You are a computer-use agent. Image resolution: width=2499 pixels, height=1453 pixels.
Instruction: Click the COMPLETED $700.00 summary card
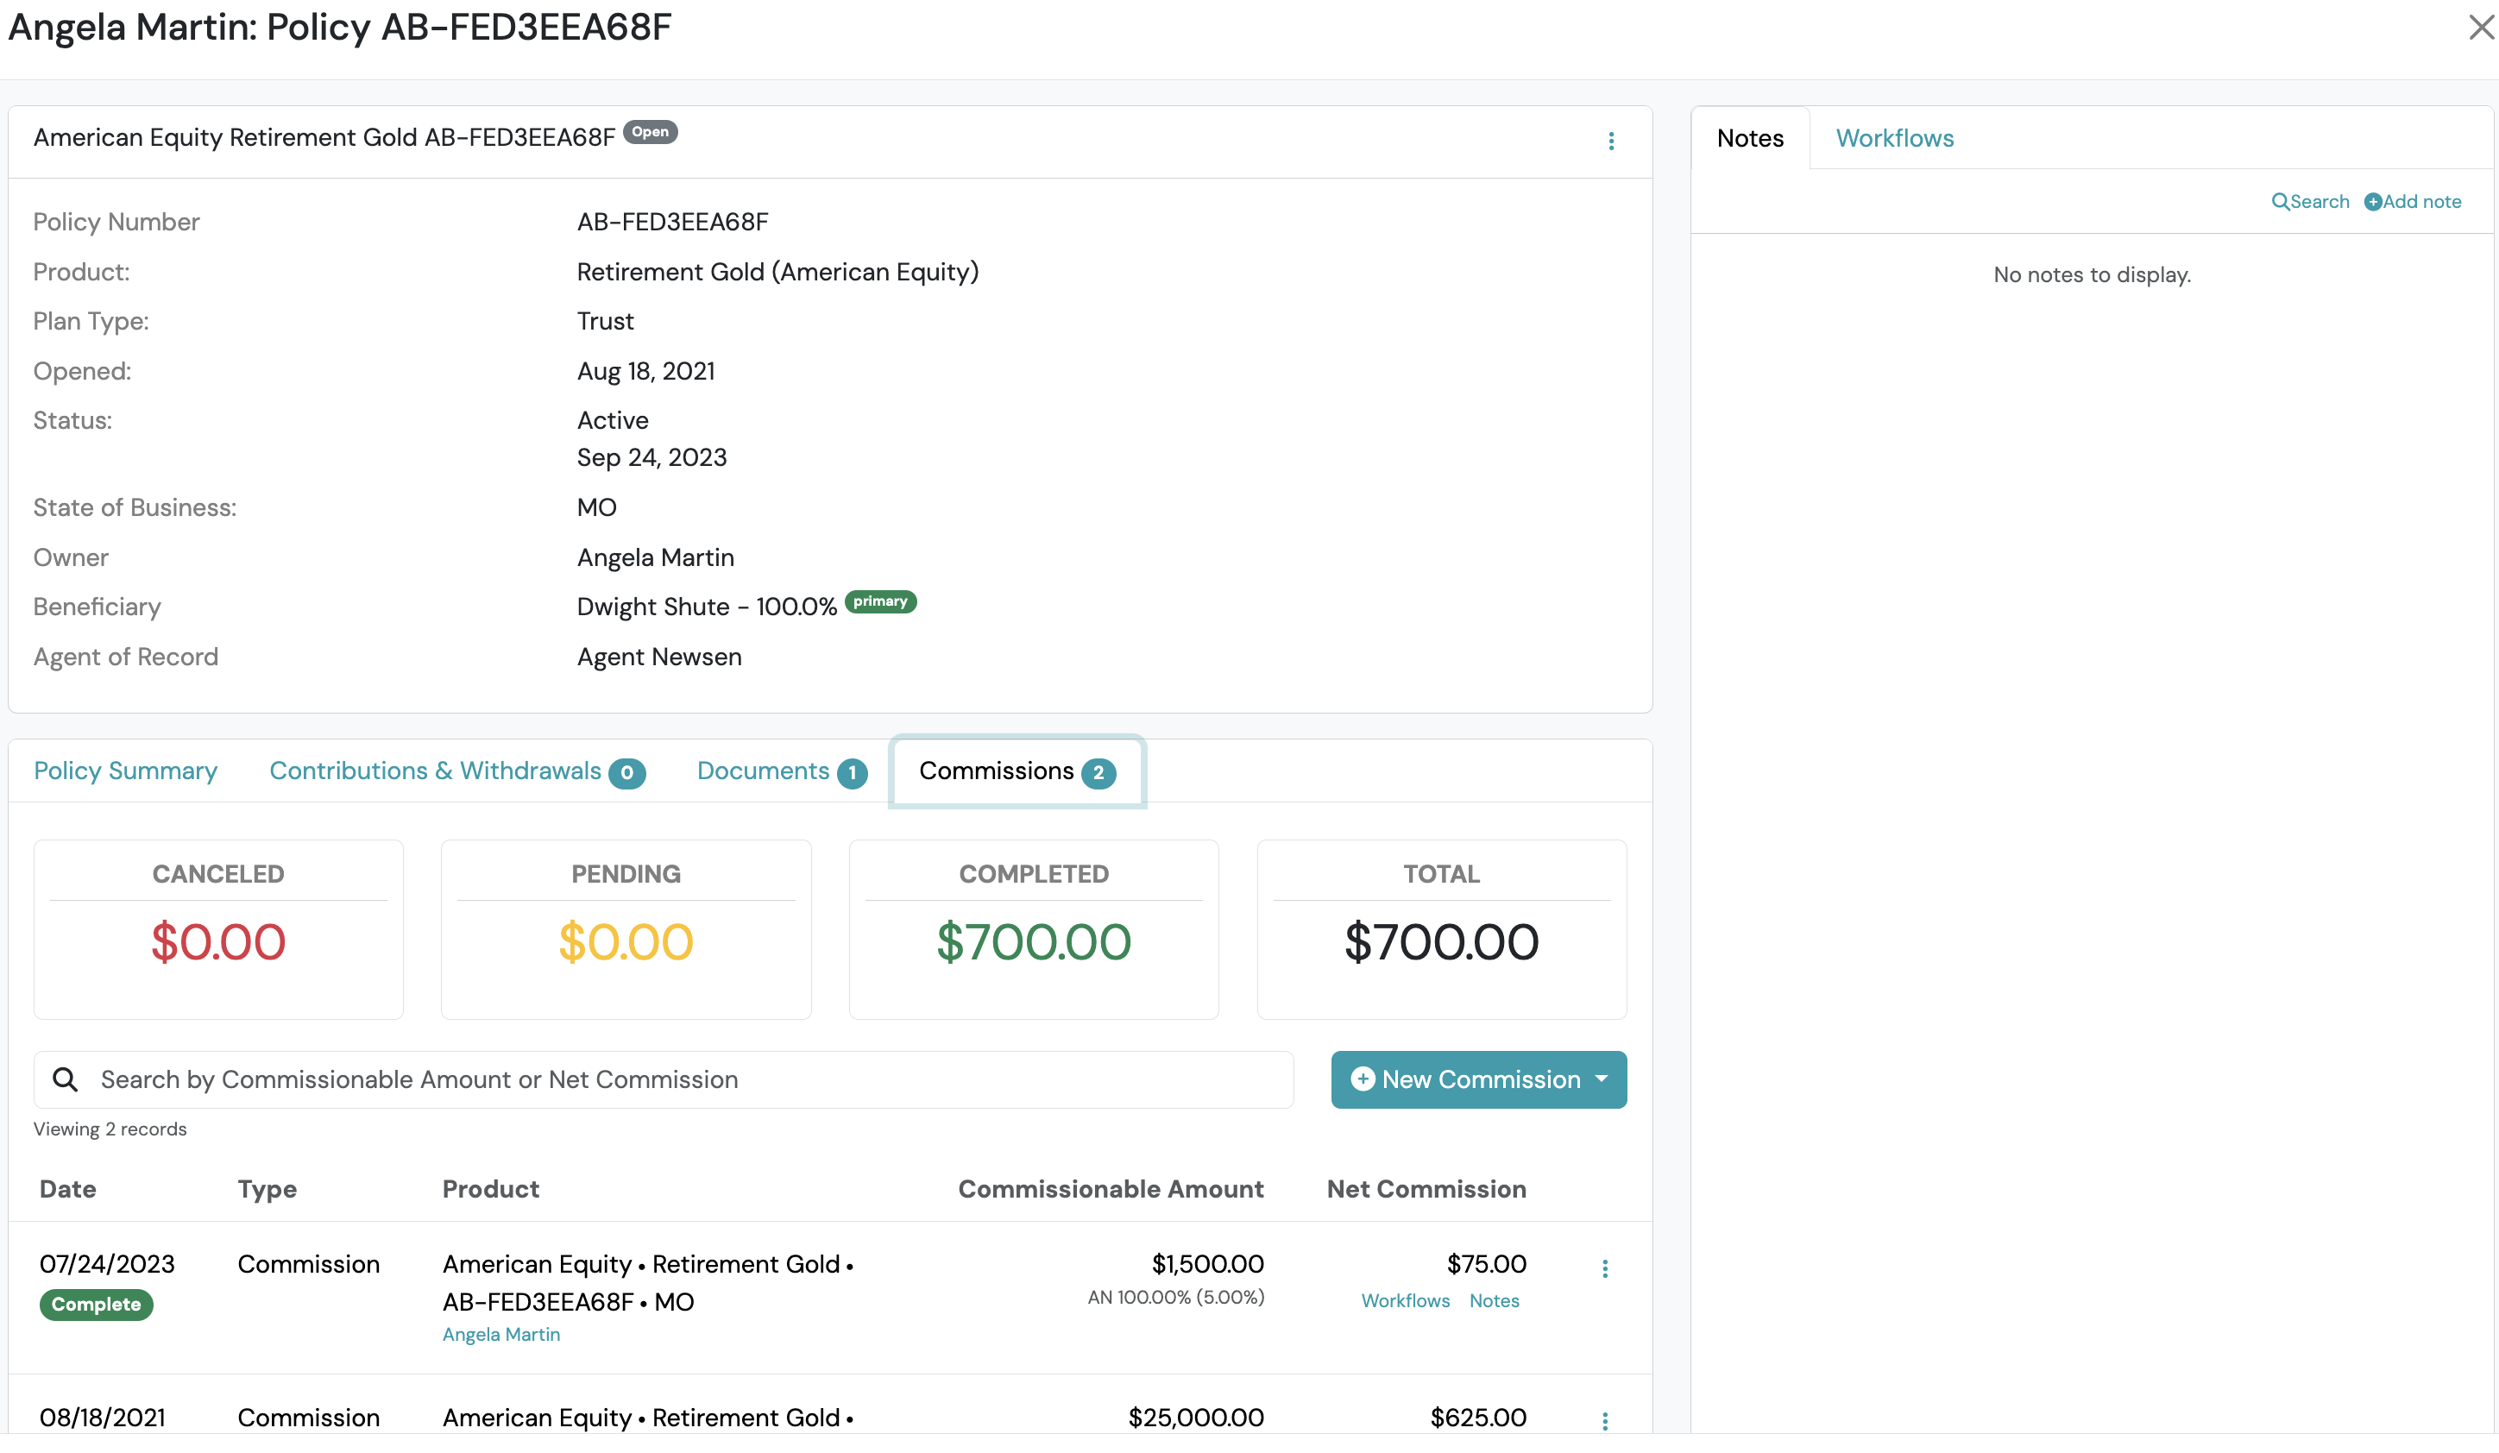pyautogui.click(x=1033, y=929)
